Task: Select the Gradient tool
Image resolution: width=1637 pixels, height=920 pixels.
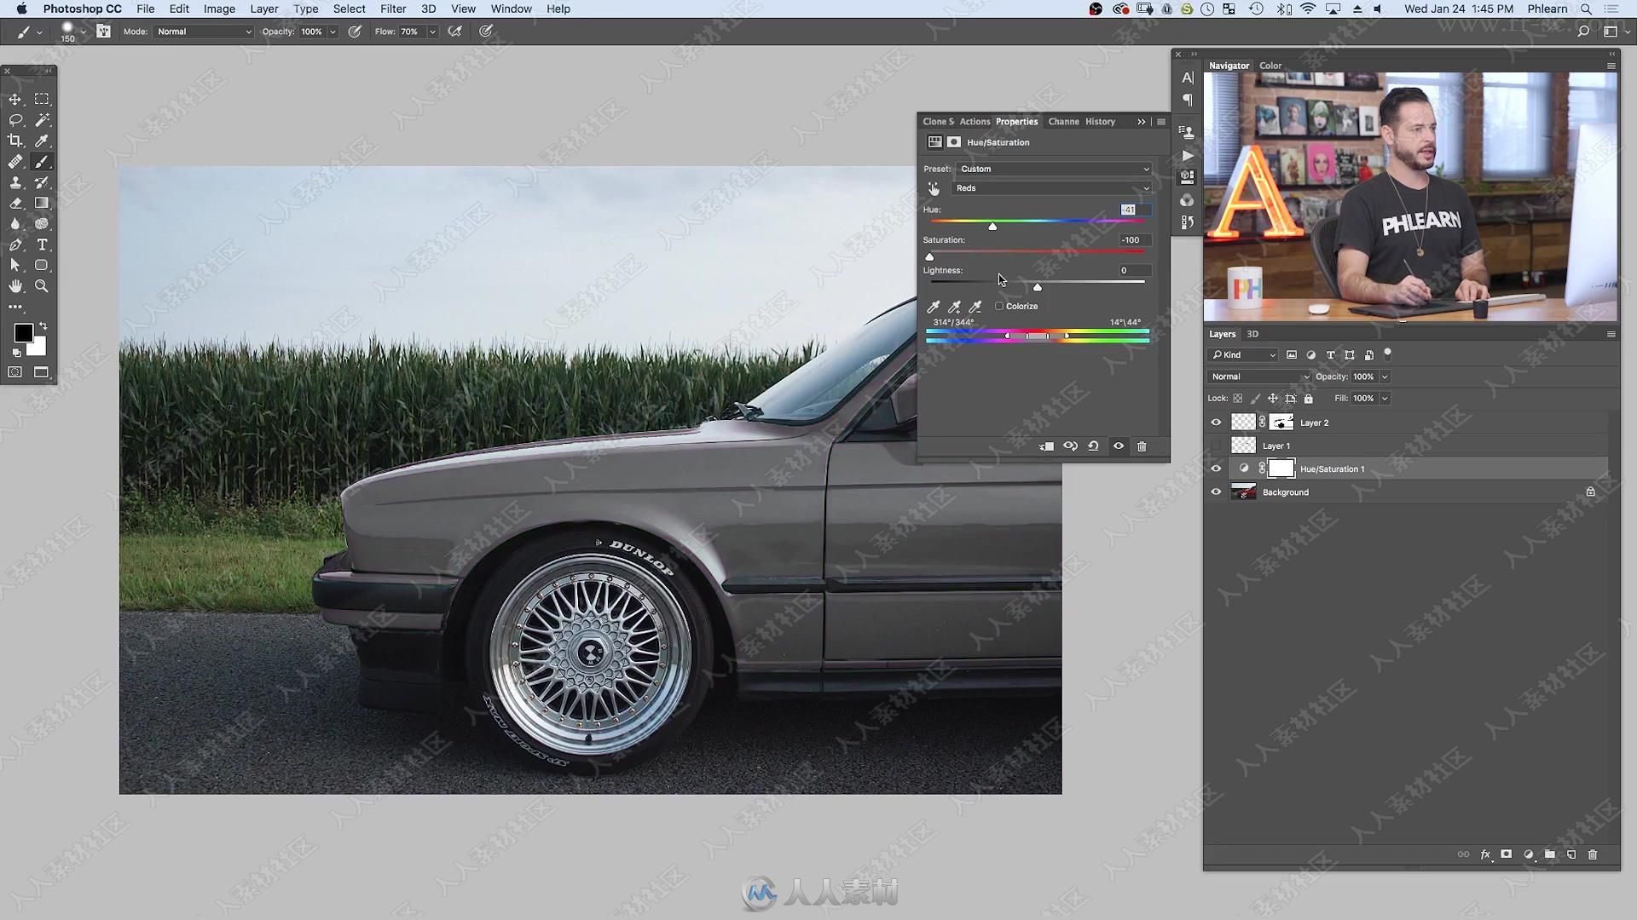Action: 42,204
